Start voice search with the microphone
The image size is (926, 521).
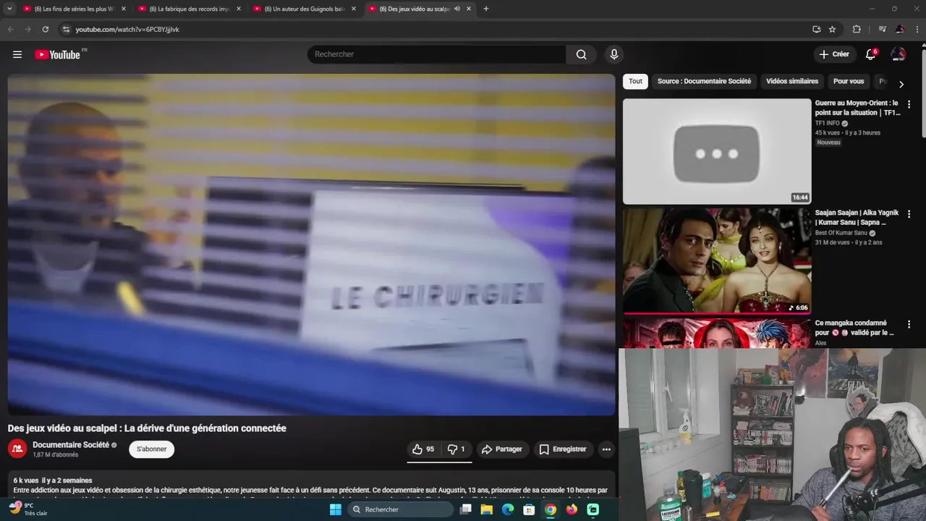point(614,54)
